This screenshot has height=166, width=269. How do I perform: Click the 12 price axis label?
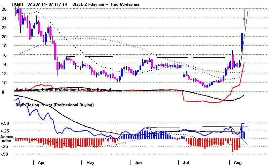pyautogui.click(x=4, y=73)
